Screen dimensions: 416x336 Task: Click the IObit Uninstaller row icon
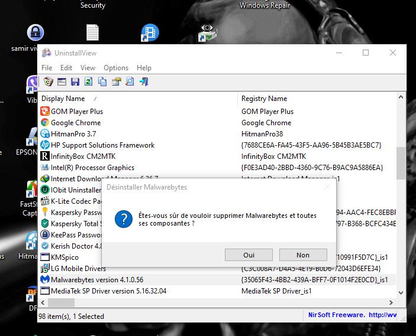[x=45, y=190]
